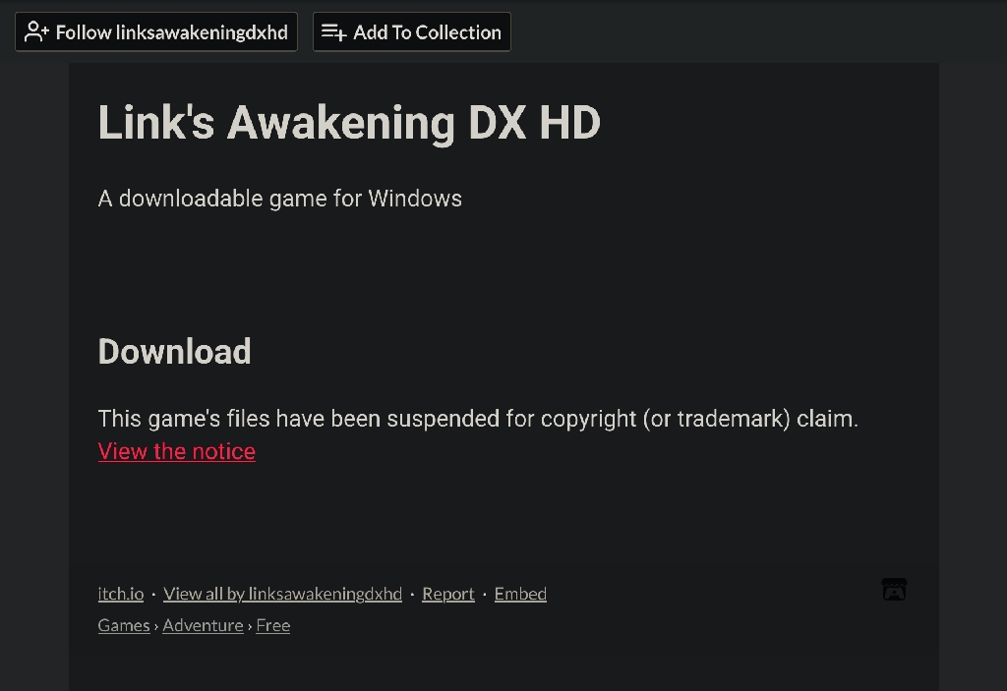Open the View the notice link

177,451
